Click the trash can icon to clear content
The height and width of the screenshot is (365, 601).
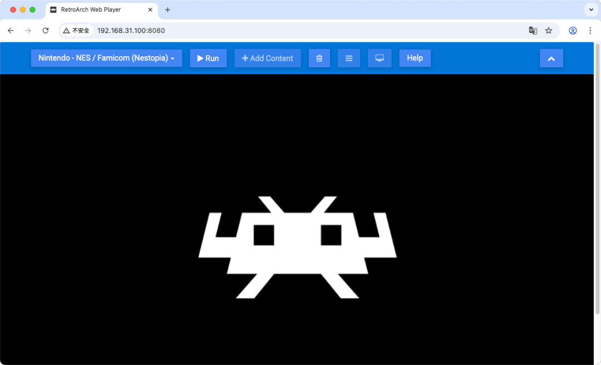pos(319,58)
